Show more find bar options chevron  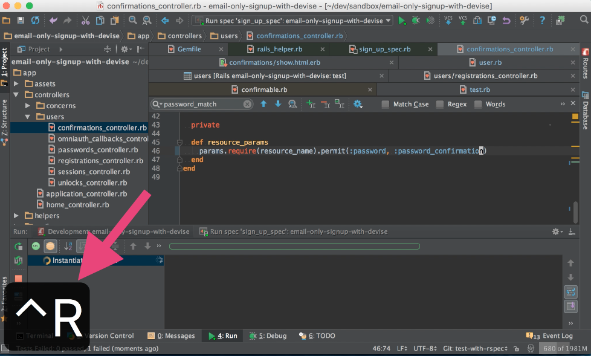click(x=563, y=104)
